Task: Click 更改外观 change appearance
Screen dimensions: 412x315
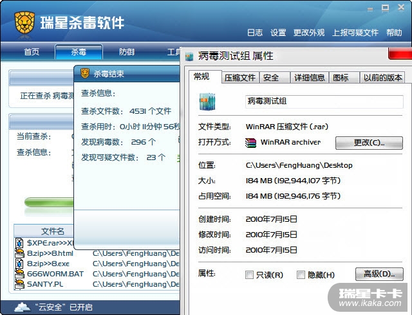Action: pyautogui.click(x=309, y=33)
